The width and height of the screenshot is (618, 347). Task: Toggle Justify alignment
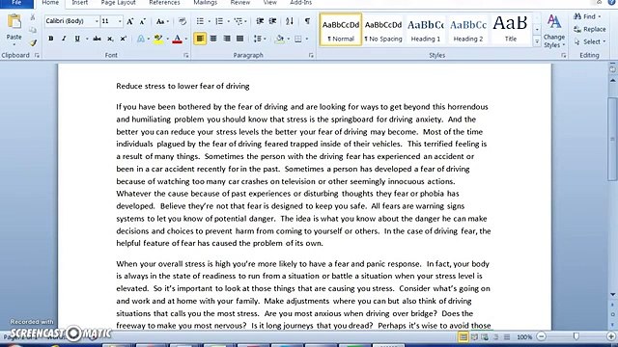coord(239,39)
